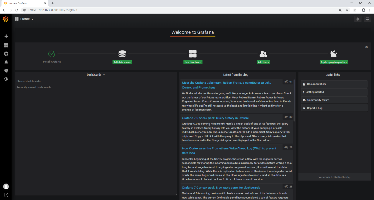Open blog post about Robert Fratto
Image resolution: width=374 pixels, height=200 pixels.
(x=226, y=85)
